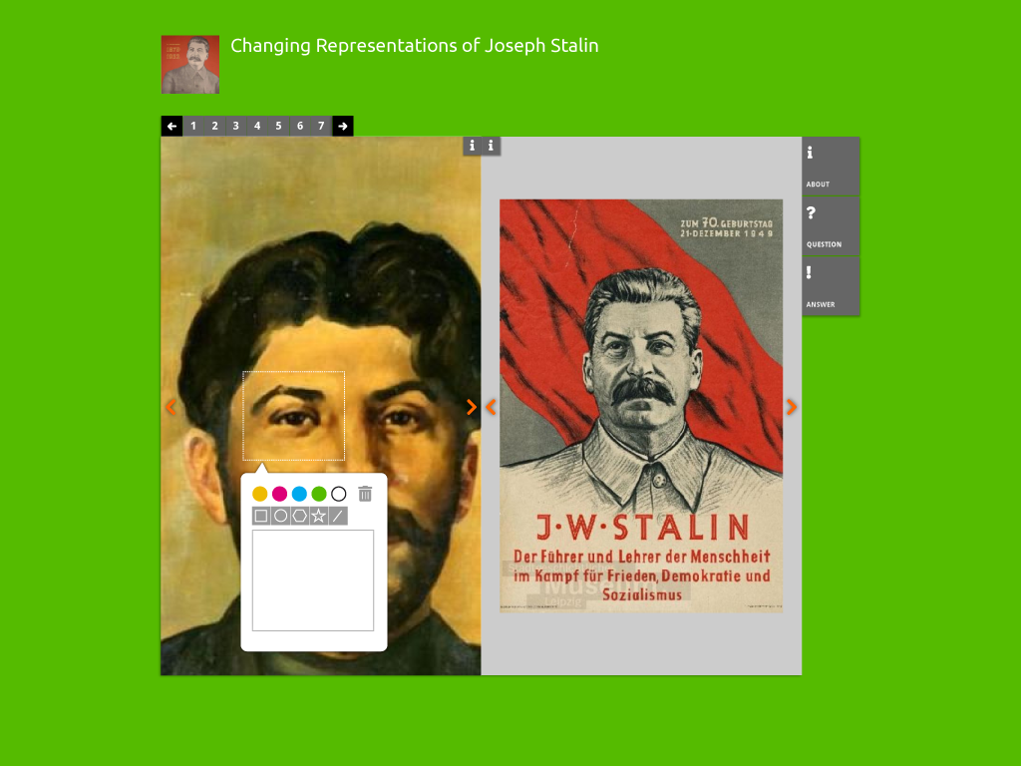The width and height of the screenshot is (1021, 766).
Task: Open the Answer tab
Action: tap(831, 286)
